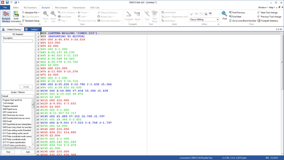The width and height of the screenshot is (284, 160).
Task: Open the Backplot Window
Action: coord(6,16)
